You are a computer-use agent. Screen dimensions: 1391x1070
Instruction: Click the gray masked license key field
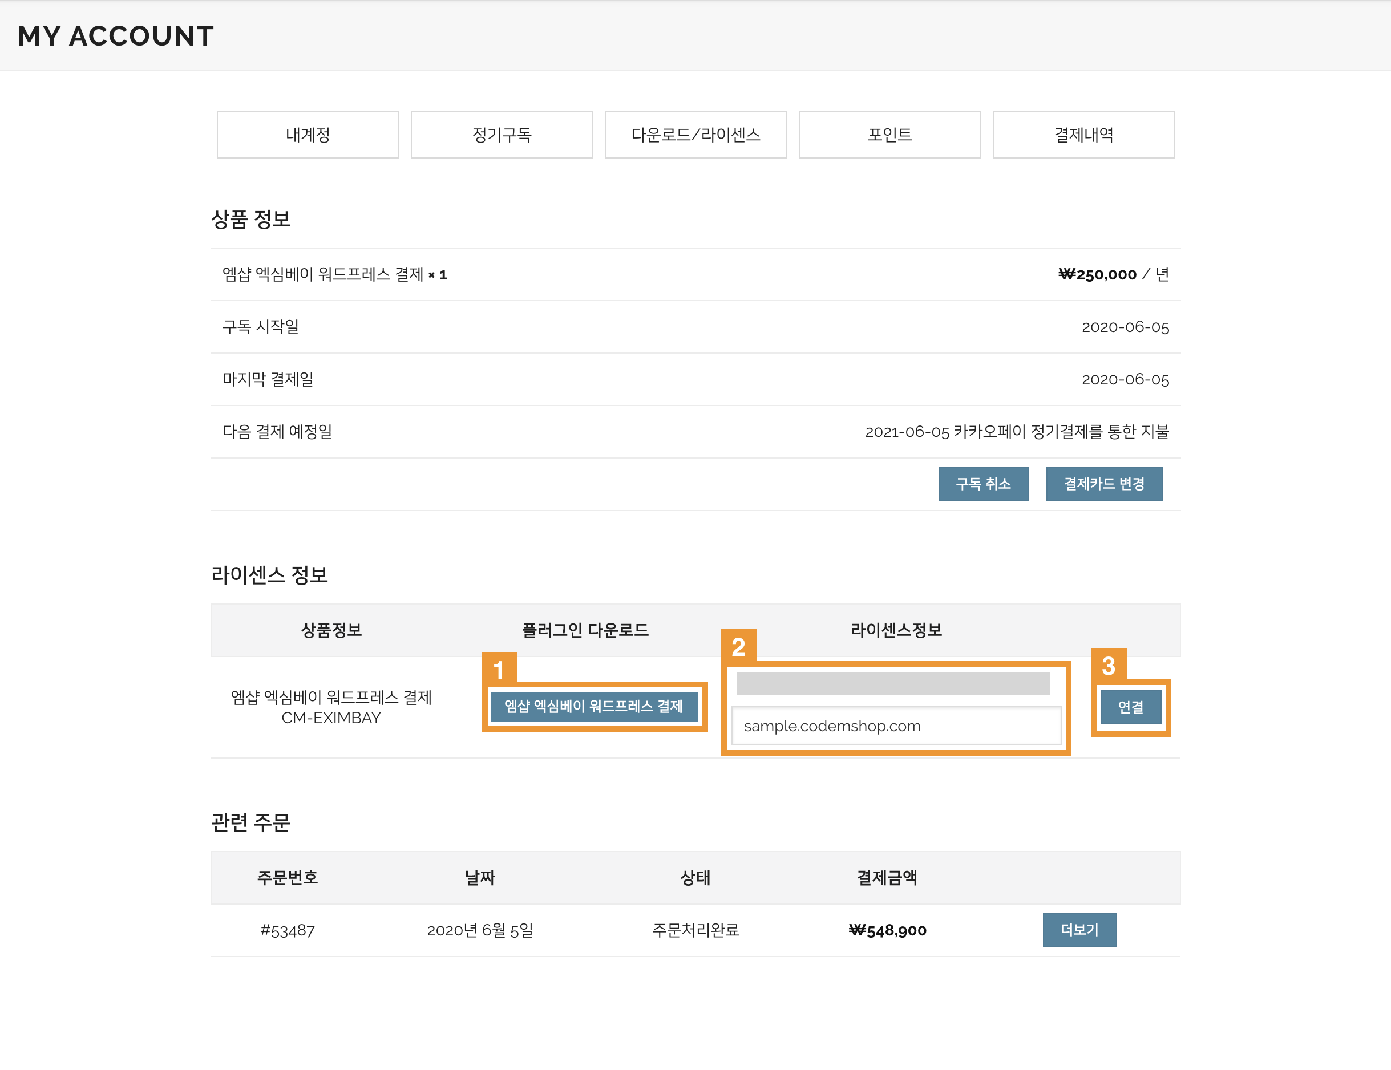(892, 684)
